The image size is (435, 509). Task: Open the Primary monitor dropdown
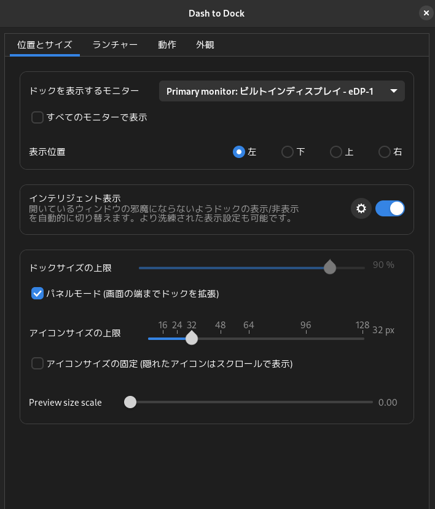coord(282,91)
